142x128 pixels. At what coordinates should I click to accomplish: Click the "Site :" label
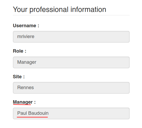point(19,77)
